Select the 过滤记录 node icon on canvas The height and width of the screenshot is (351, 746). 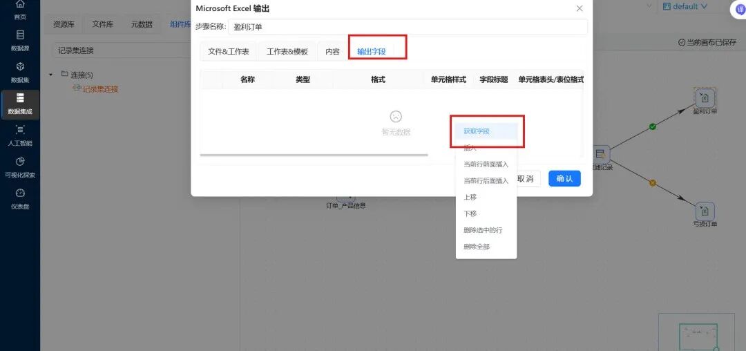(x=601, y=153)
